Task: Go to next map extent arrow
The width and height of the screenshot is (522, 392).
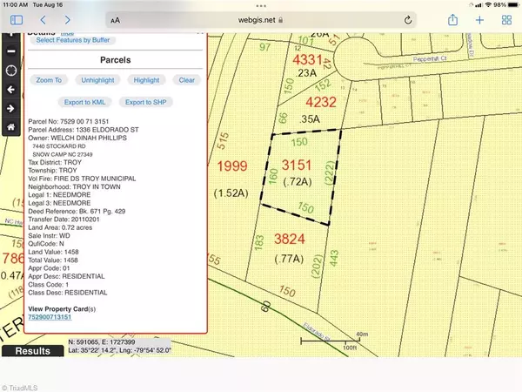Action: pos(10,108)
